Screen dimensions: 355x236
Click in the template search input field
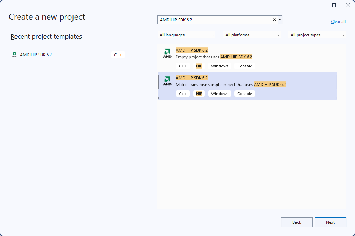point(214,20)
